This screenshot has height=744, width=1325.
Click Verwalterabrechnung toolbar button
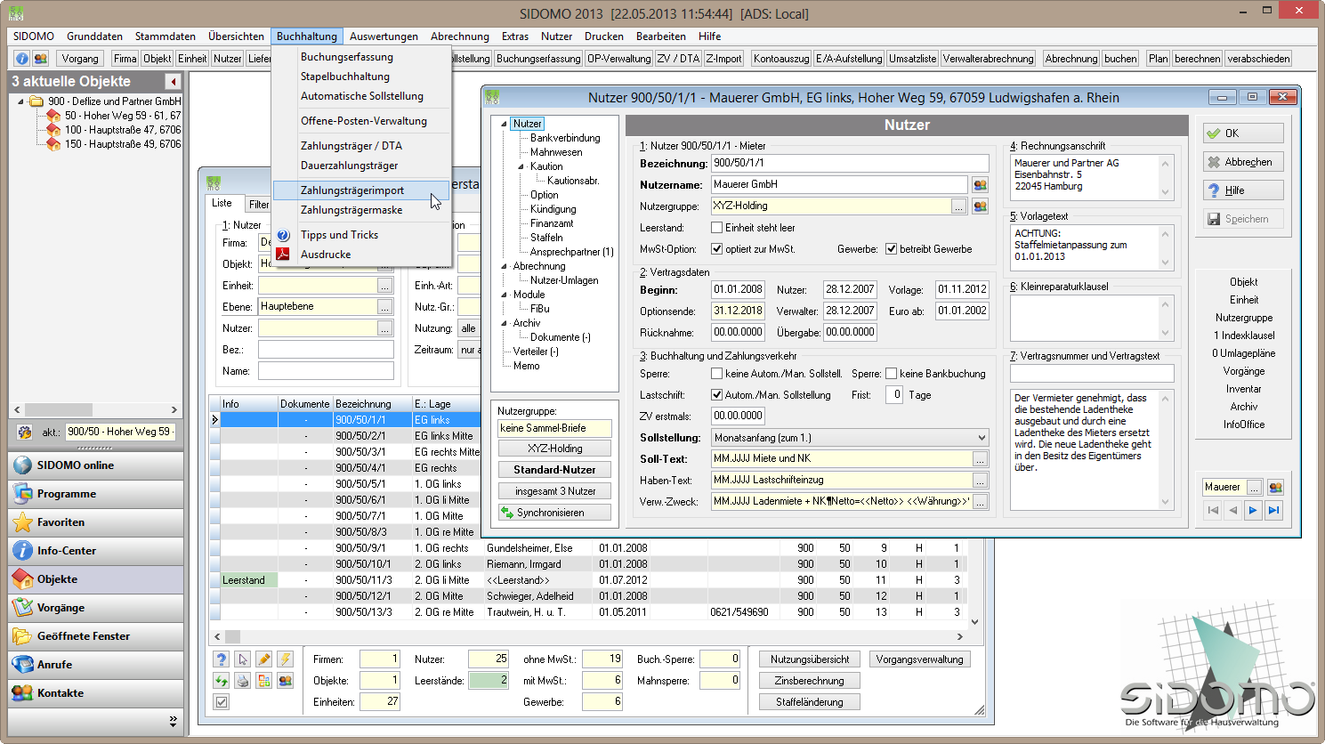pyautogui.click(x=989, y=59)
